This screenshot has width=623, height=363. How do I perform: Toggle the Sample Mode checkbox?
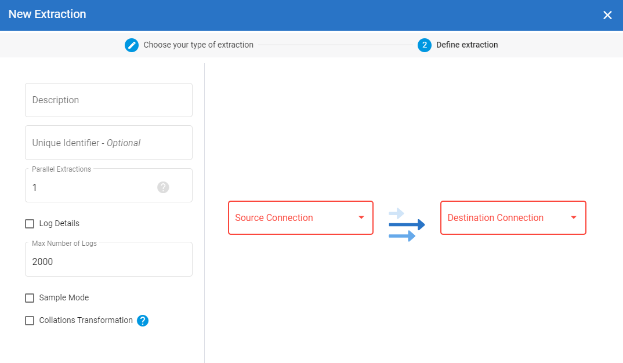tap(30, 298)
